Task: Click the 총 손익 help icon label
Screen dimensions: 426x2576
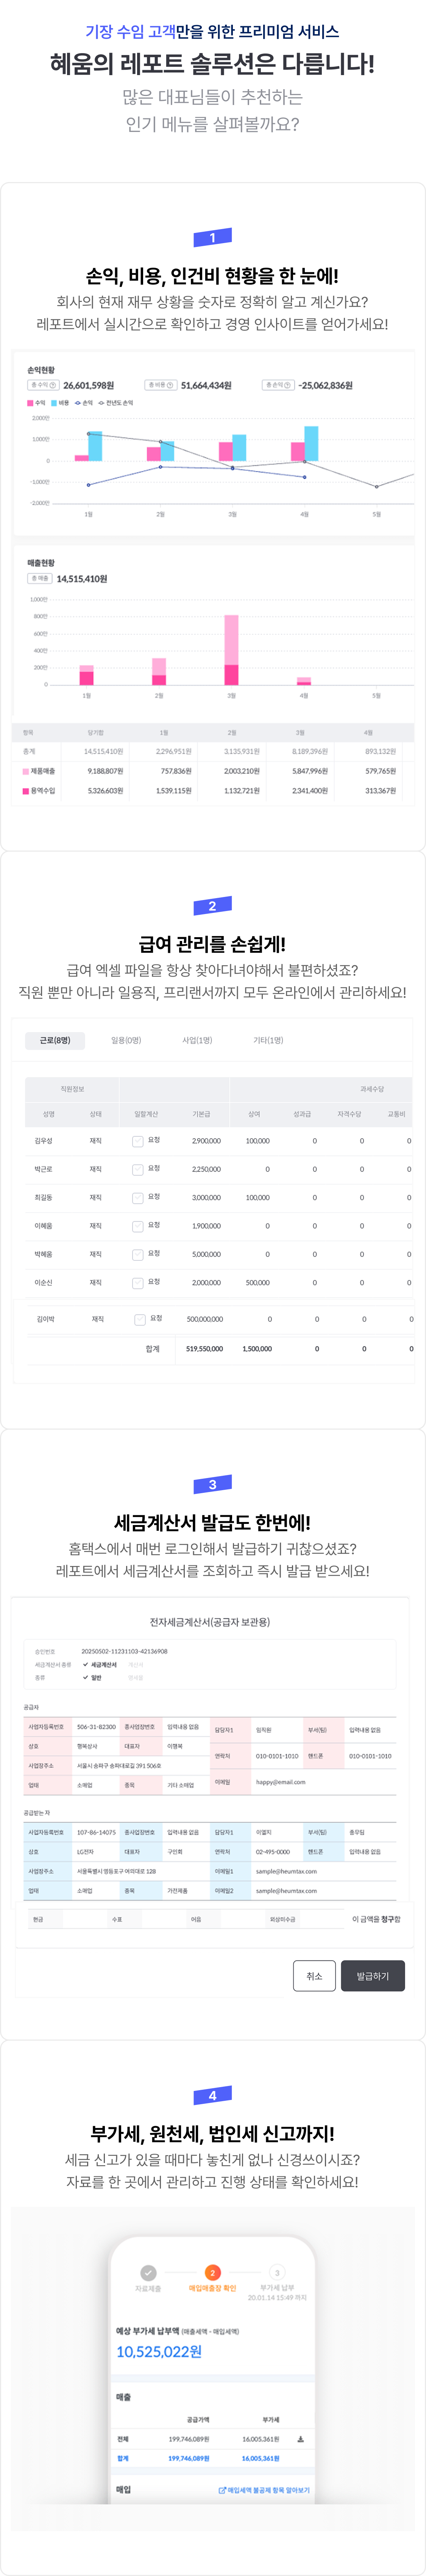Action: [x=278, y=385]
